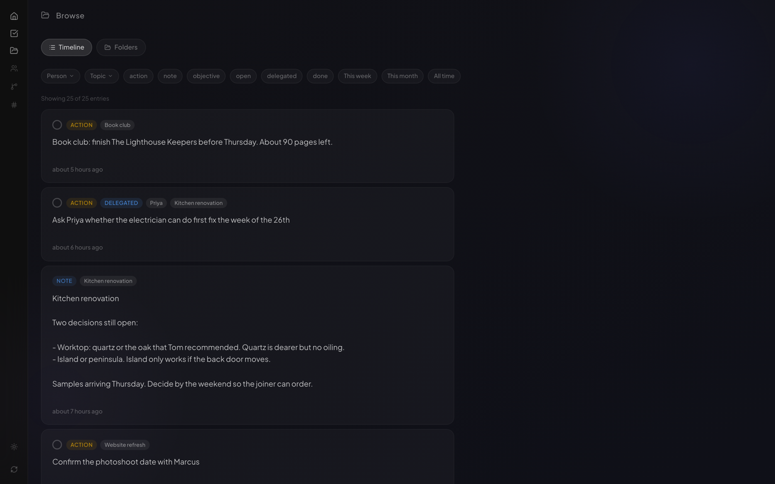This screenshot has height=484, width=775.
Task: Select the This month time filter
Action: (403, 76)
